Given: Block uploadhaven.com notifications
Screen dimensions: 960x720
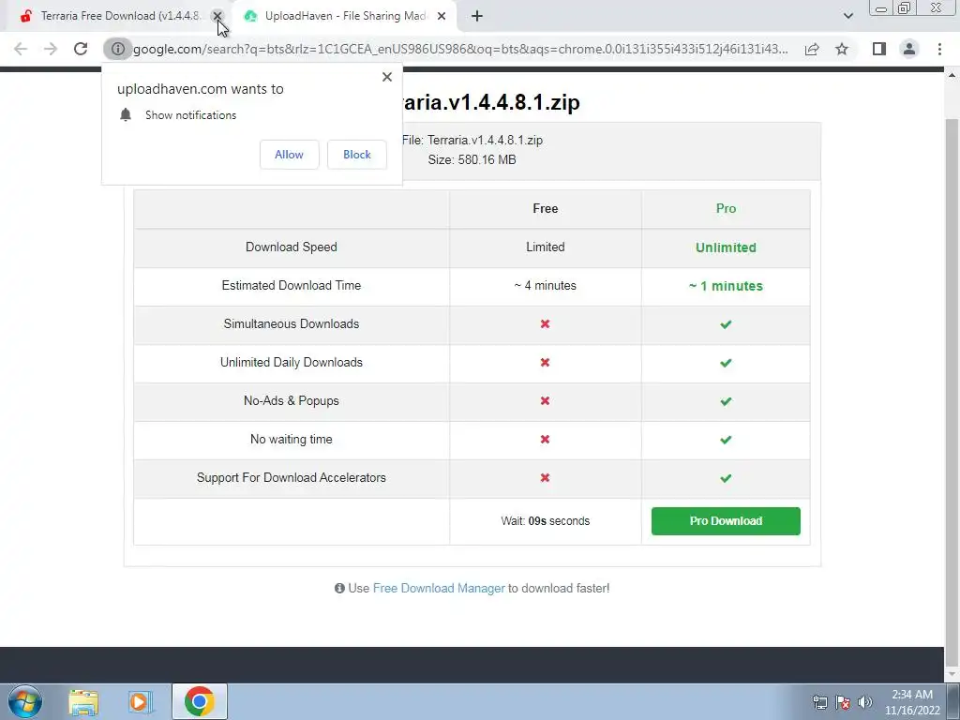Looking at the screenshot, I should point(357,155).
